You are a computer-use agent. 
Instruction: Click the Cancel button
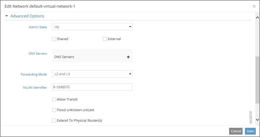coord(236,131)
